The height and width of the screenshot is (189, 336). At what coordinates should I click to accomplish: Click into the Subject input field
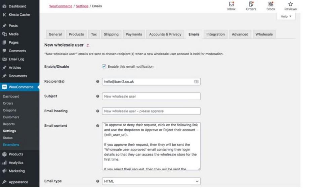[151, 97]
